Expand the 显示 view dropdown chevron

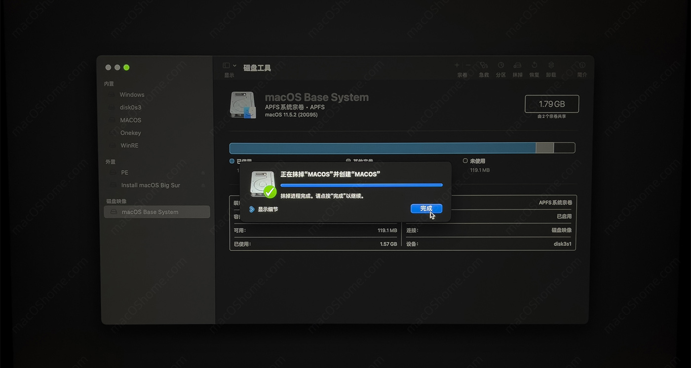[234, 66]
